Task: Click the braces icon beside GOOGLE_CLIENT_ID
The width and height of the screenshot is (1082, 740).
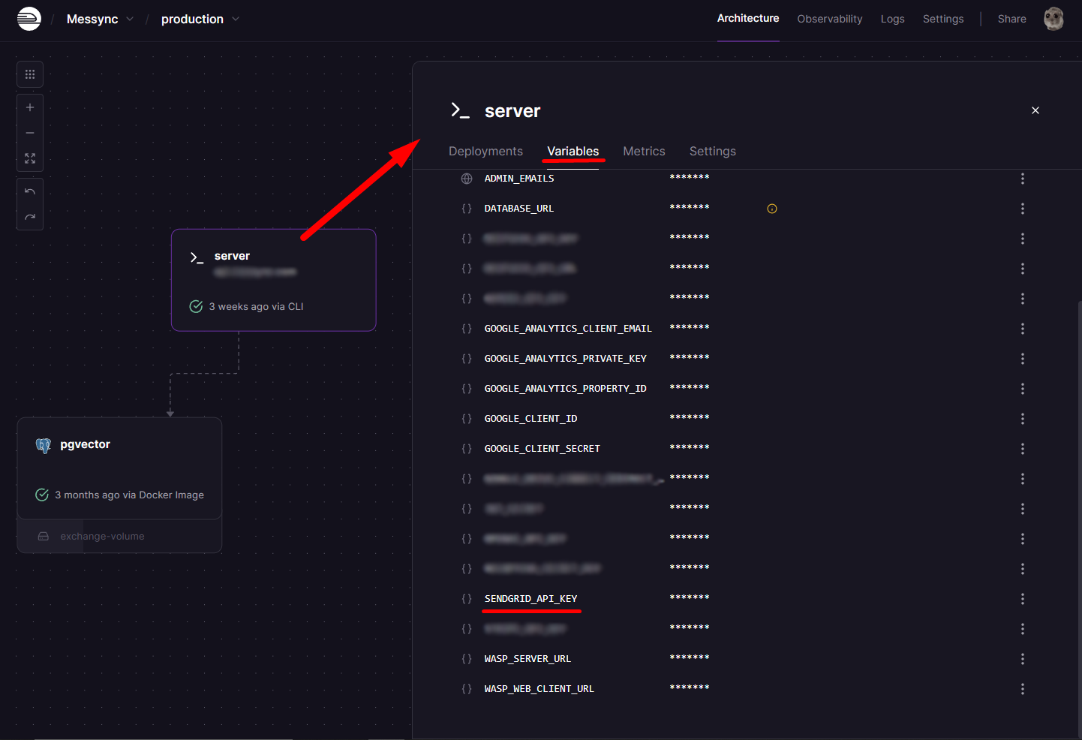Action: click(x=467, y=419)
